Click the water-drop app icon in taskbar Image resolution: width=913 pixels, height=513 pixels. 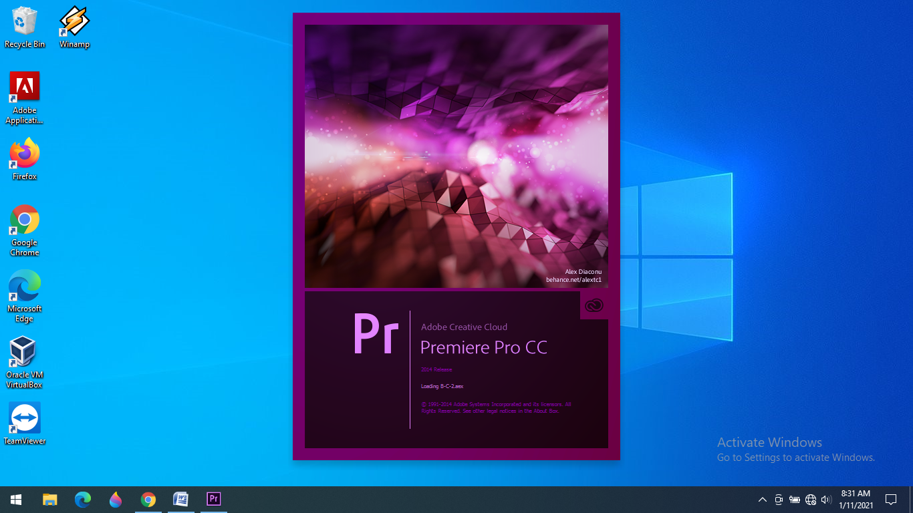click(116, 499)
